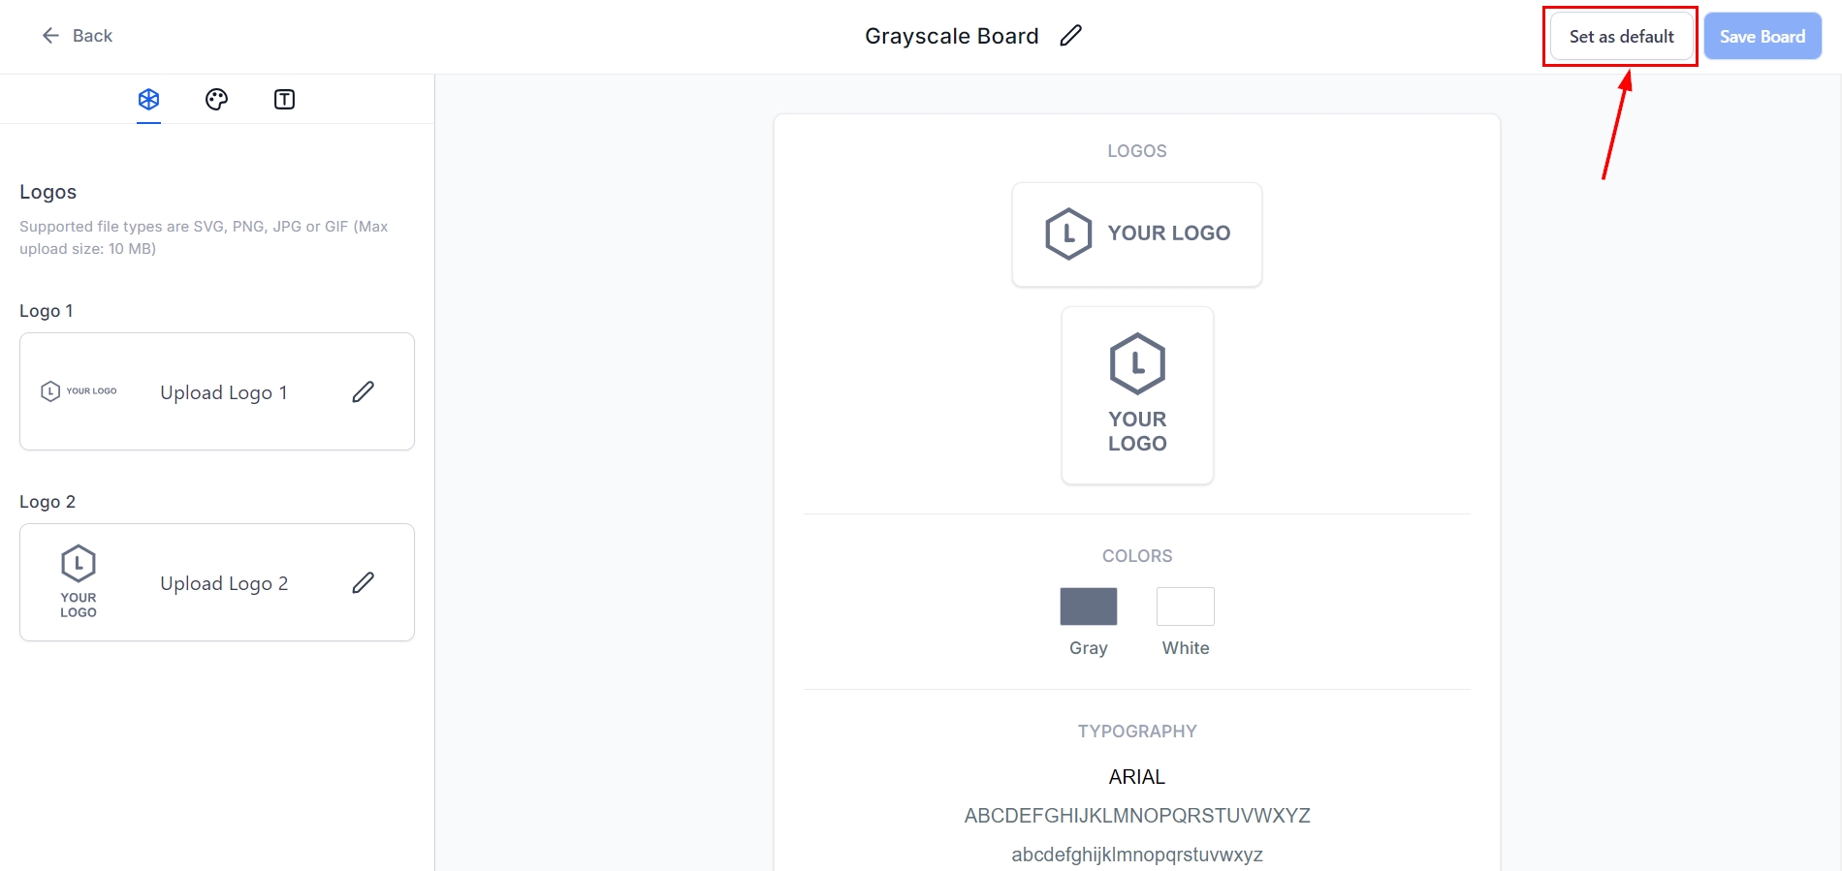The height and width of the screenshot is (871, 1842).
Task: Switch to the Typography tab
Action: (284, 99)
